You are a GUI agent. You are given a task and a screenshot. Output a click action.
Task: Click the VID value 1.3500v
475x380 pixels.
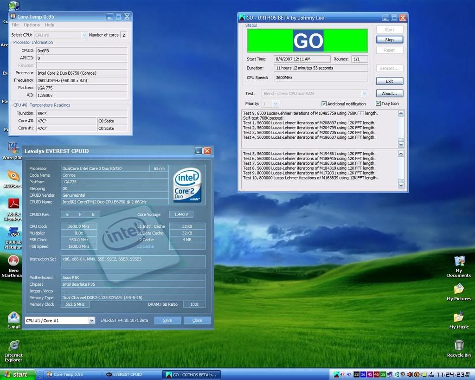[82, 95]
